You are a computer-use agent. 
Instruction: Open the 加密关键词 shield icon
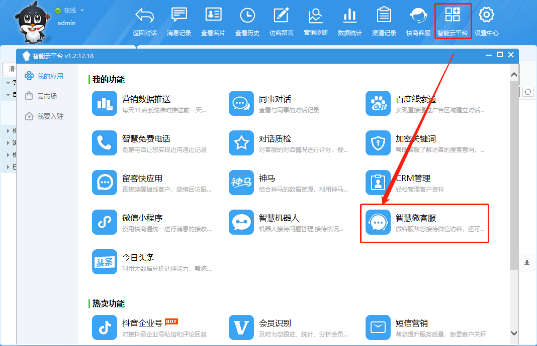pyautogui.click(x=378, y=143)
